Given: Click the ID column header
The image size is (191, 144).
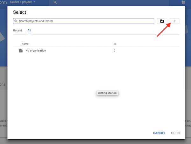Looking at the screenshot, I should pos(115,43).
